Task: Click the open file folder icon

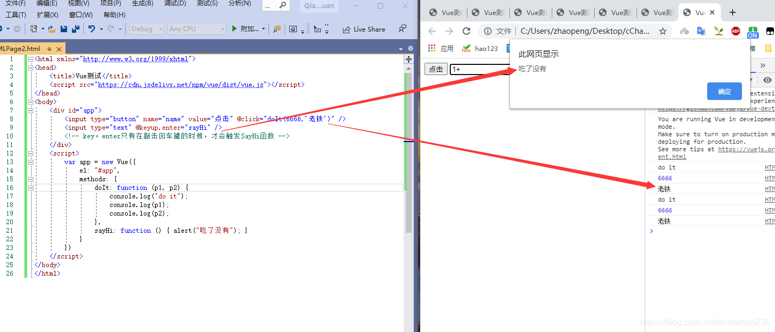Action: 52,29
